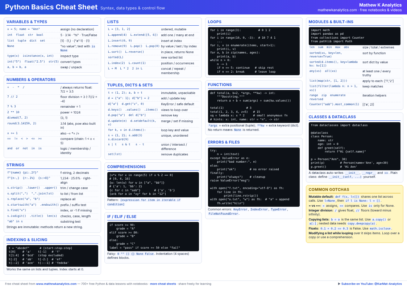Select 'for k, v in d.items():' row

click(x=153, y=130)
